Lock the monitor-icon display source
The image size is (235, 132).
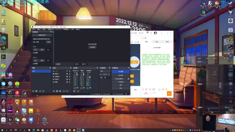click(70, 82)
